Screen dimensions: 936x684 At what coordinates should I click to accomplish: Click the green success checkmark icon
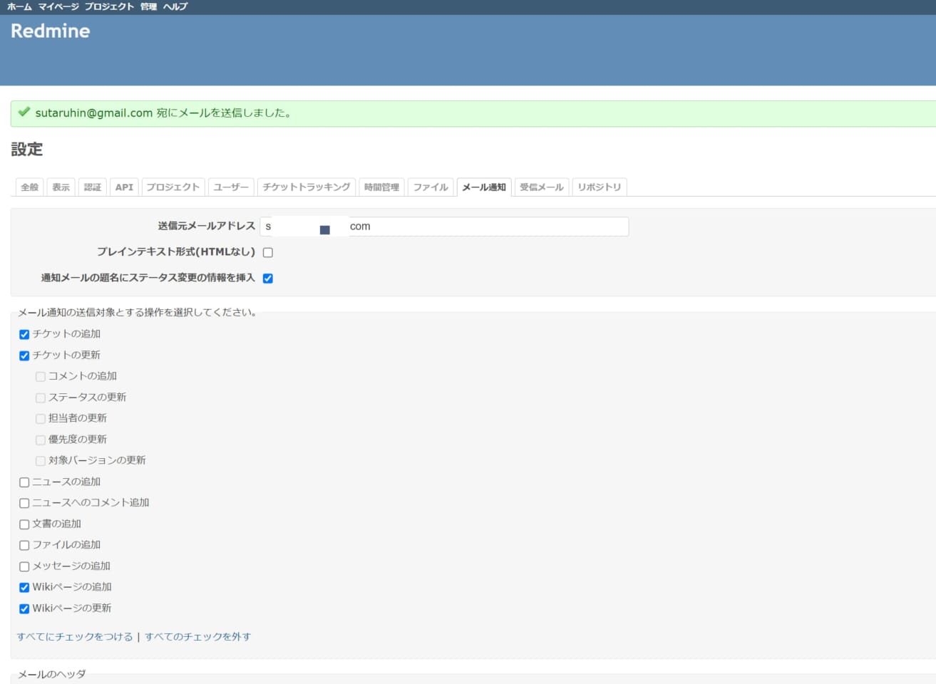coord(24,112)
